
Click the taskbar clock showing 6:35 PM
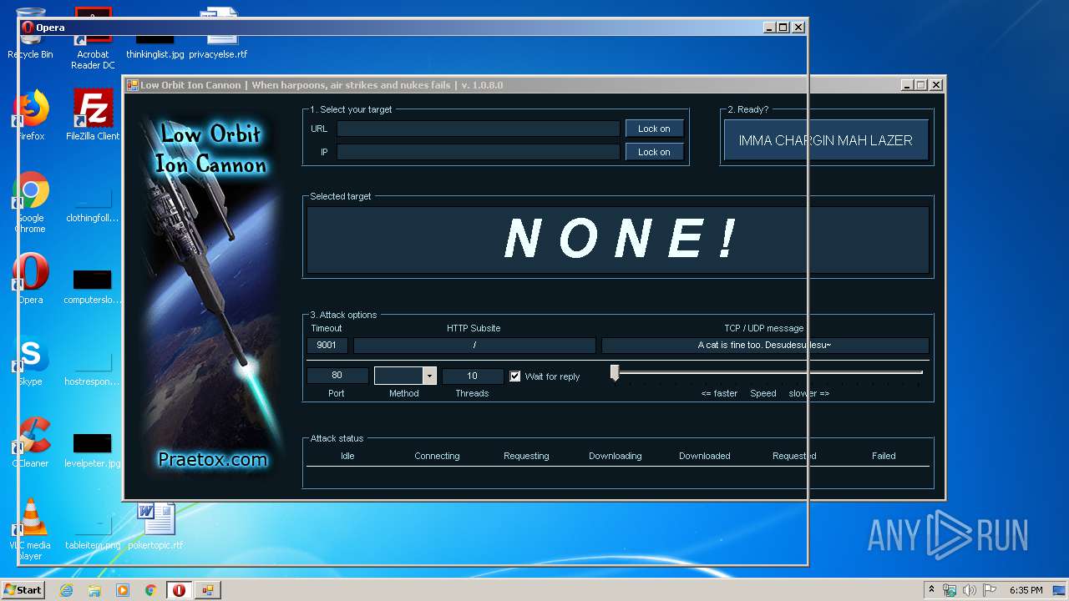(1026, 590)
